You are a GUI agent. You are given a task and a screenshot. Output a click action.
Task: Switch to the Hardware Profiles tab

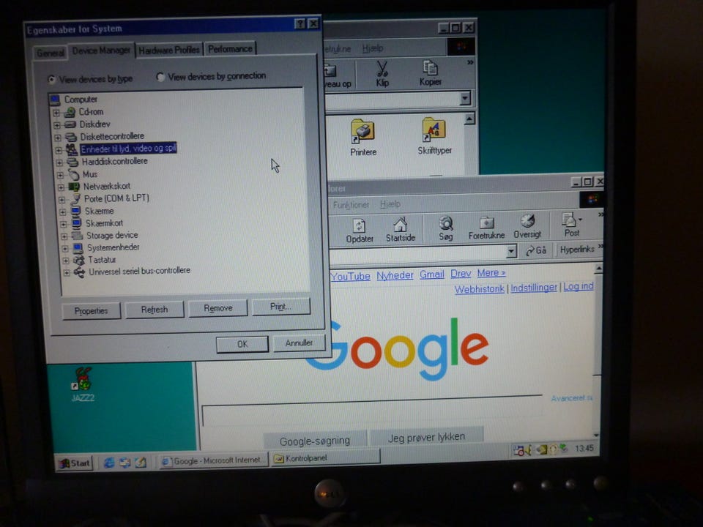(168, 50)
